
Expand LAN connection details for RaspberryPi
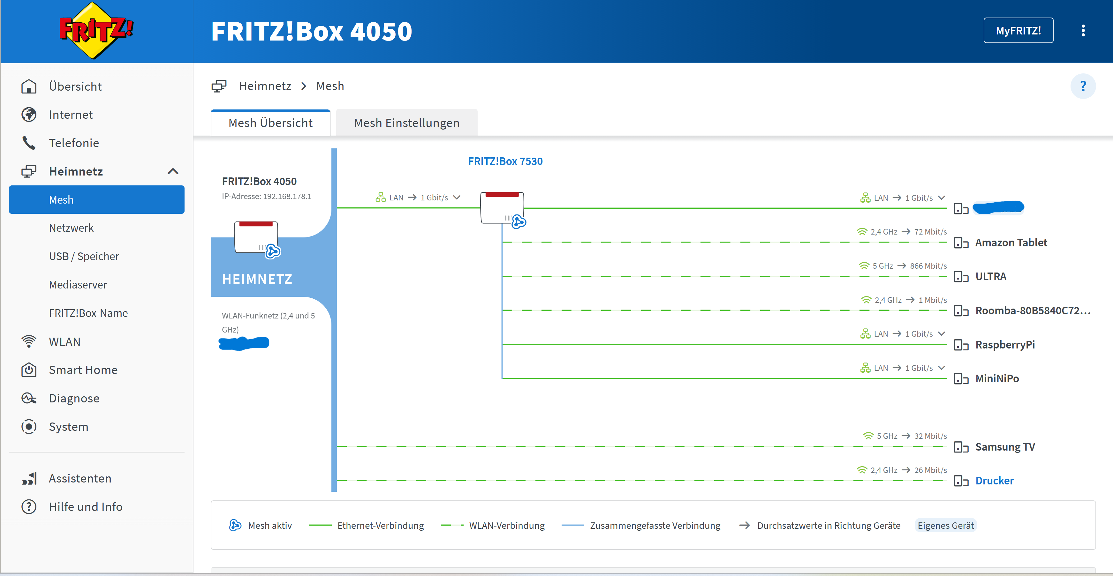point(942,334)
